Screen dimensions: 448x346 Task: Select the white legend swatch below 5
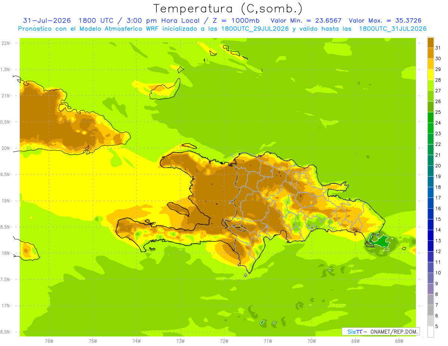click(430, 332)
